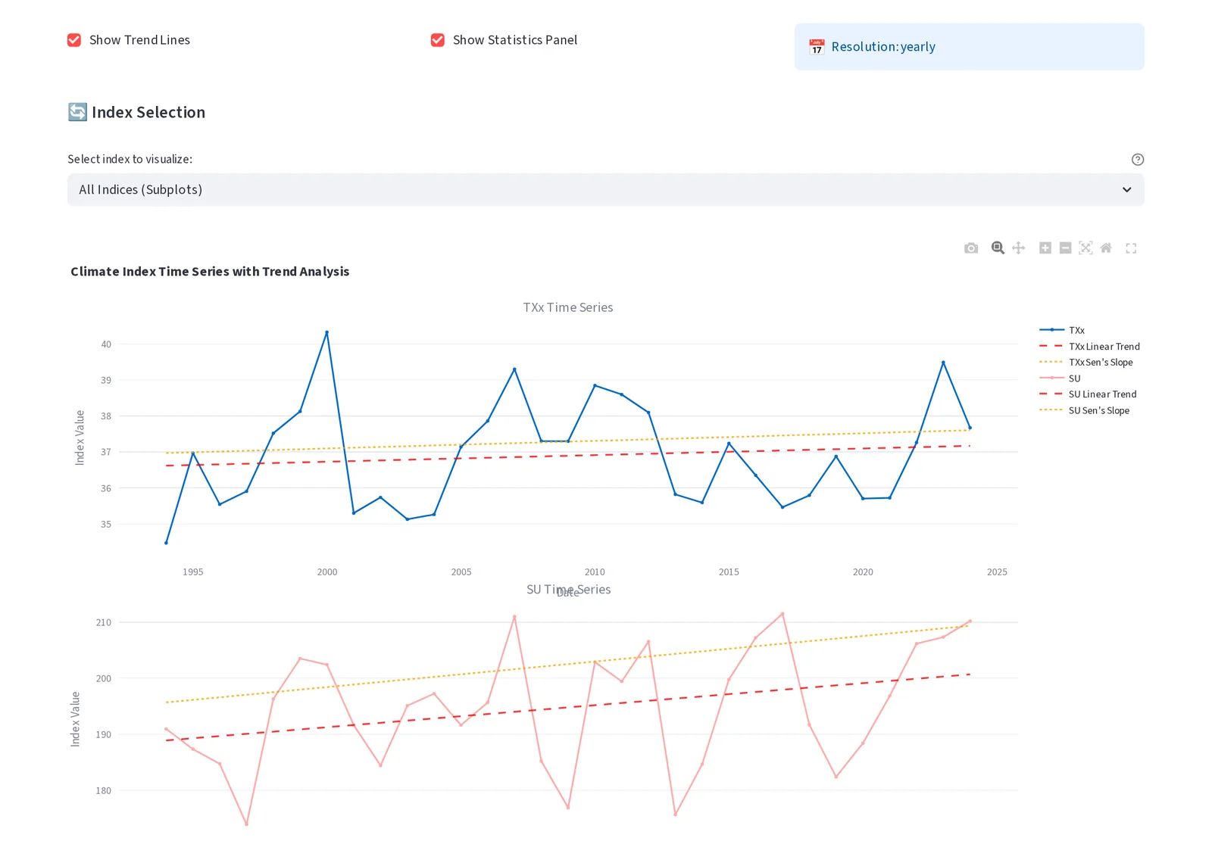Image resolution: width=1212 pixels, height=841 pixels.
Task: Open help tooltip for index selection
Action: click(1138, 160)
